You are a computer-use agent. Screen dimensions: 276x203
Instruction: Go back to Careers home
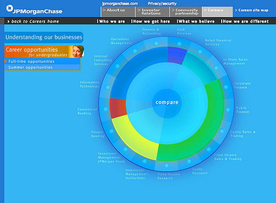click(x=33, y=21)
